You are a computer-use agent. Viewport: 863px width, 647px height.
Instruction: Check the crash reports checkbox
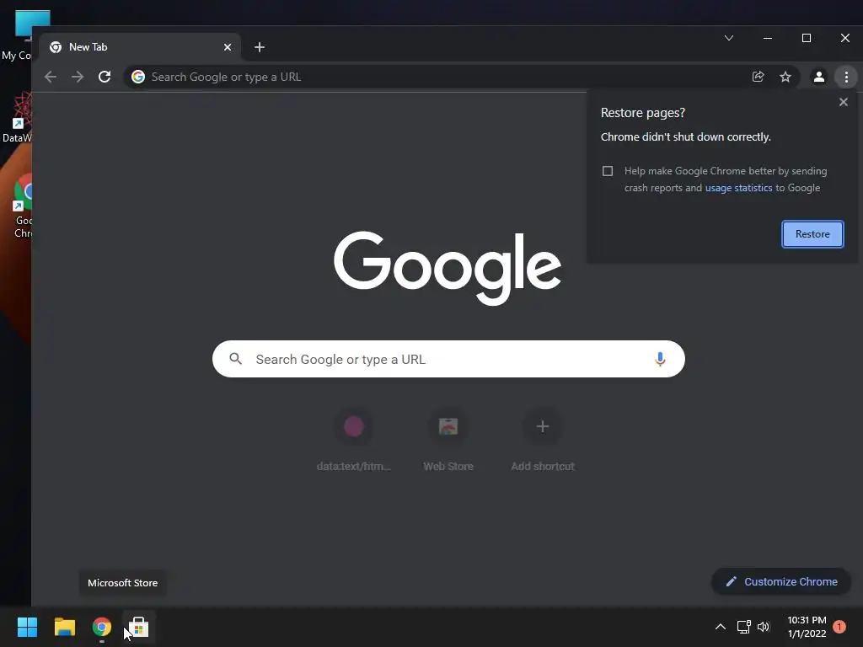tap(608, 171)
